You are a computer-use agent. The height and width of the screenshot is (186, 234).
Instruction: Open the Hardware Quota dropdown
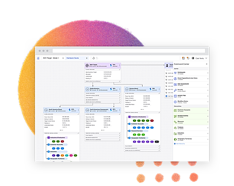[x=77, y=58]
